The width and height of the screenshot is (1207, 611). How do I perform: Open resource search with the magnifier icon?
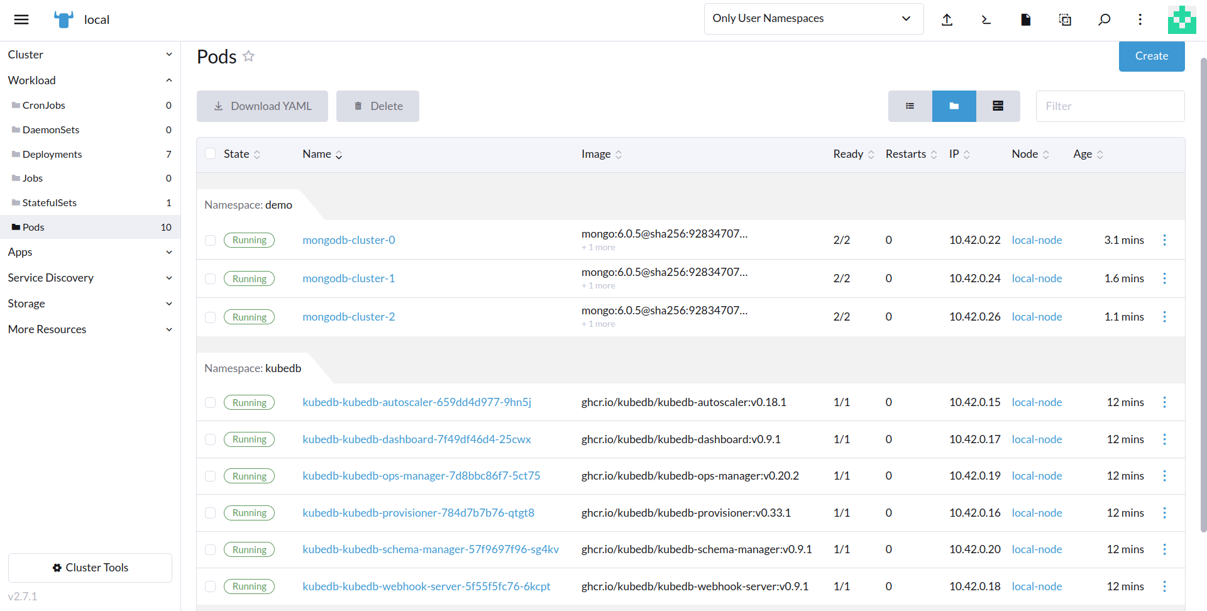(1104, 19)
